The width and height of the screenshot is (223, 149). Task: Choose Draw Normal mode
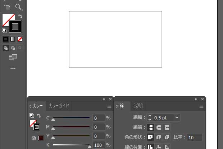[x=6, y=48]
